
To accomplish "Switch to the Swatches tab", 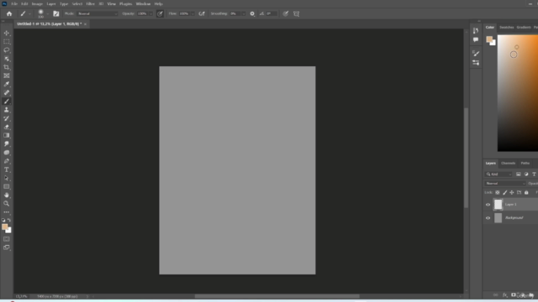I will click(506, 28).
